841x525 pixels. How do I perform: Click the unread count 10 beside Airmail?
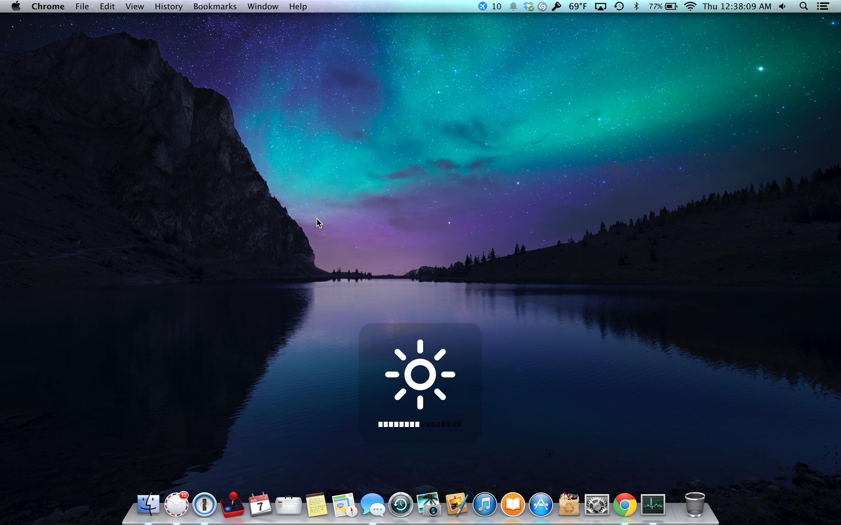(496, 6)
